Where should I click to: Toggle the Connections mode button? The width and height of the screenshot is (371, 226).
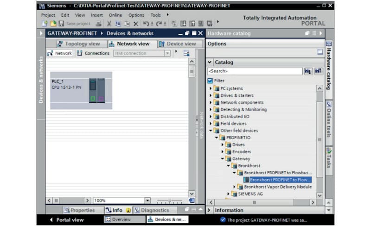[93, 53]
